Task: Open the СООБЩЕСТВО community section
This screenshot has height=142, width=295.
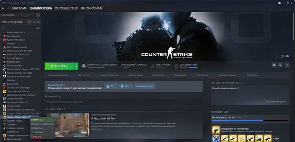Action: coord(66,8)
